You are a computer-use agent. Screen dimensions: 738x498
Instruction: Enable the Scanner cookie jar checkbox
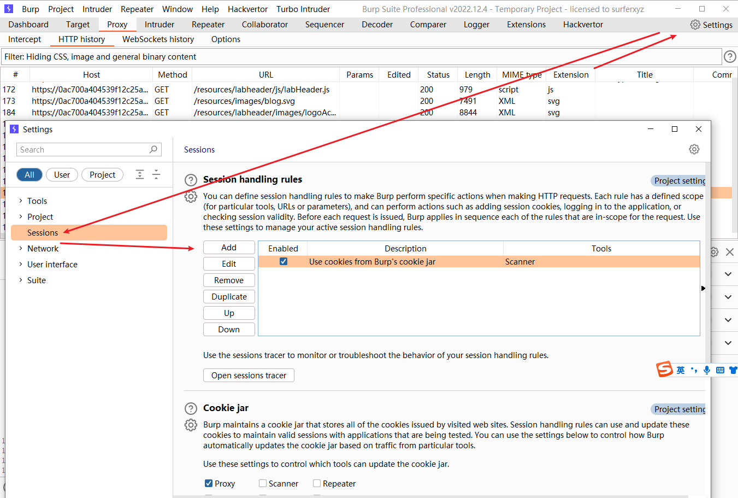tap(263, 483)
